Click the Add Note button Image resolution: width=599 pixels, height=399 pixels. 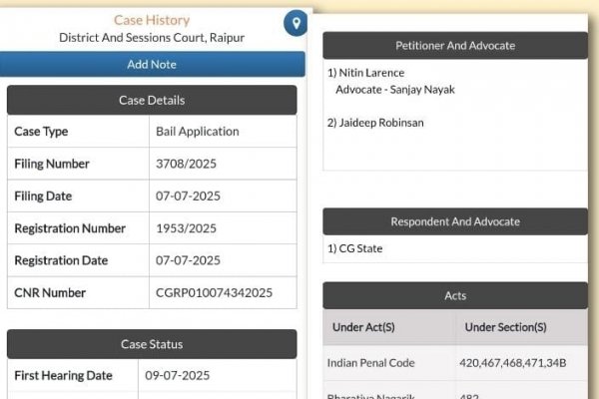tap(152, 64)
